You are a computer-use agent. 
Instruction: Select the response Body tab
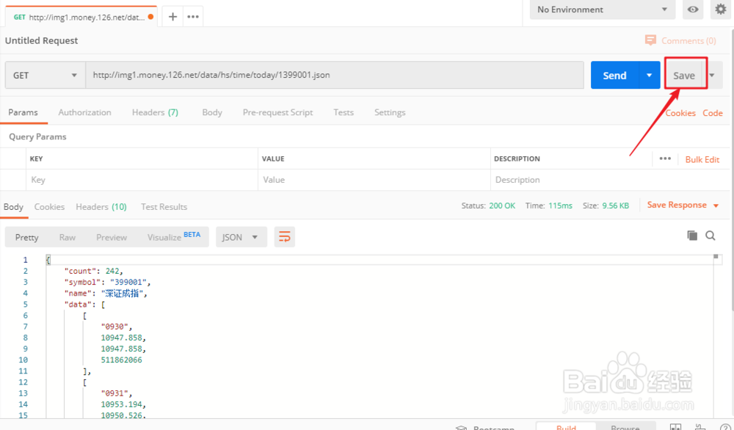13,207
